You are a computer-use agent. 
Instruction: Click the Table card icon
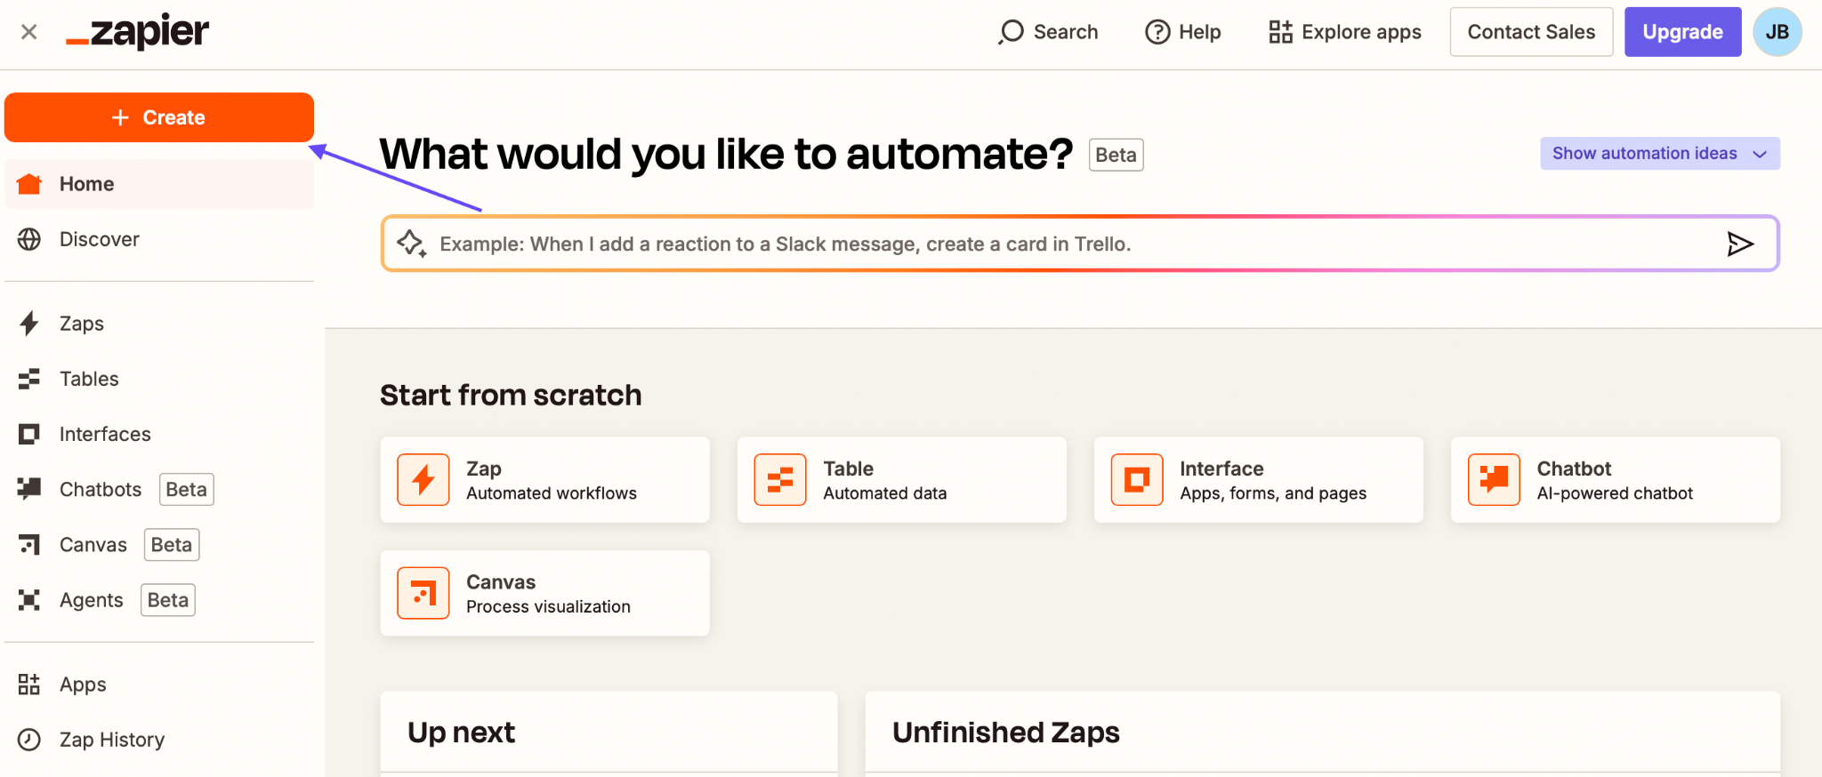pos(780,480)
